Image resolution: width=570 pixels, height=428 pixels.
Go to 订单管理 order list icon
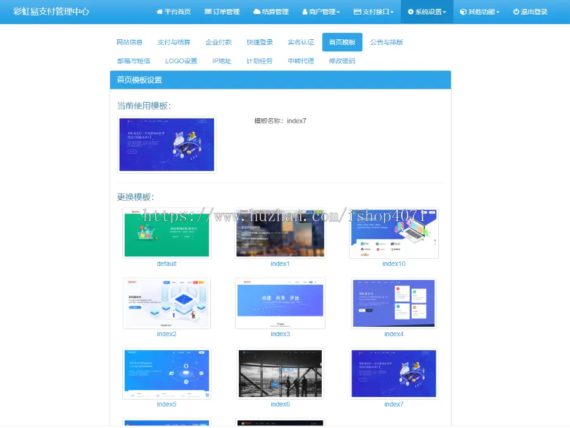tap(208, 11)
